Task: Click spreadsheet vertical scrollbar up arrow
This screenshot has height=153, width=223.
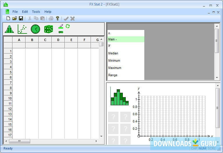Action: click(101, 39)
